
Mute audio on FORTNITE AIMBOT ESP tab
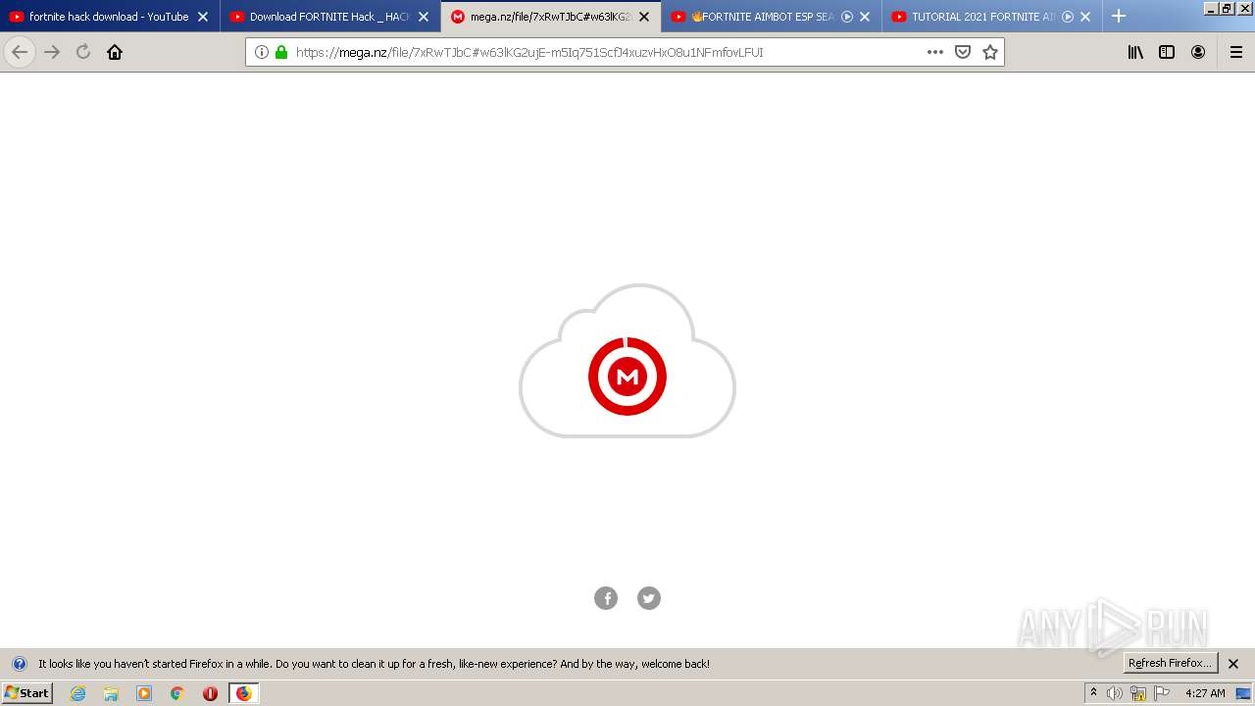coord(847,17)
